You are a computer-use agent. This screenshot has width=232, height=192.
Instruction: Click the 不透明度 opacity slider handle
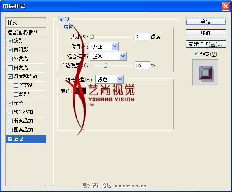click(x=105, y=65)
